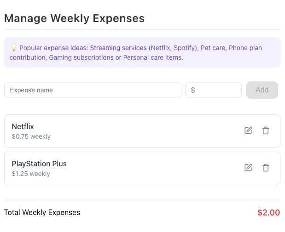Focus the Expense name input
The height and width of the screenshot is (232, 285).
tap(93, 90)
